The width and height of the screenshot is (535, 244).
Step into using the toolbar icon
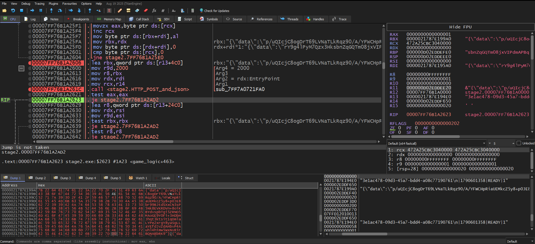click(x=51, y=11)
